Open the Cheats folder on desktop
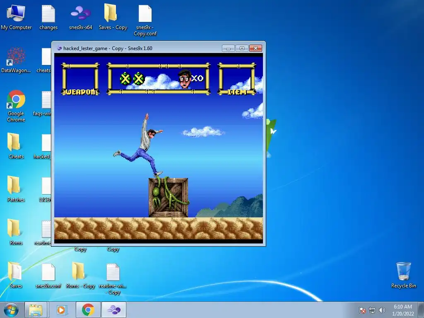This screenshot has height=318, width=424. pyautogui.click(x=16, y=145)
